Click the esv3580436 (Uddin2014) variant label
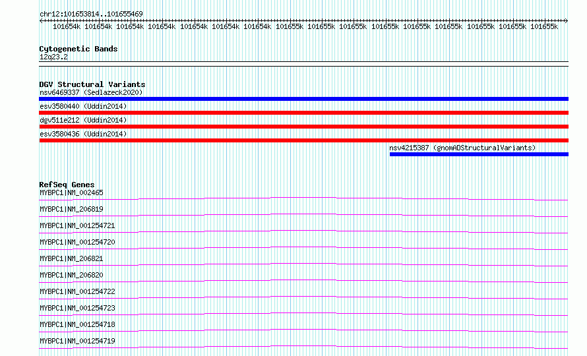Viewport: 587px width, 356px height. [x=83, y=134]
